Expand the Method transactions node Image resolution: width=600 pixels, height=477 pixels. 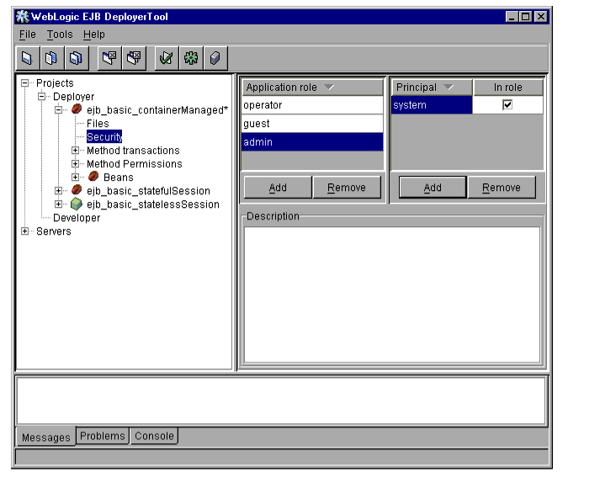[x=76, y=151]
